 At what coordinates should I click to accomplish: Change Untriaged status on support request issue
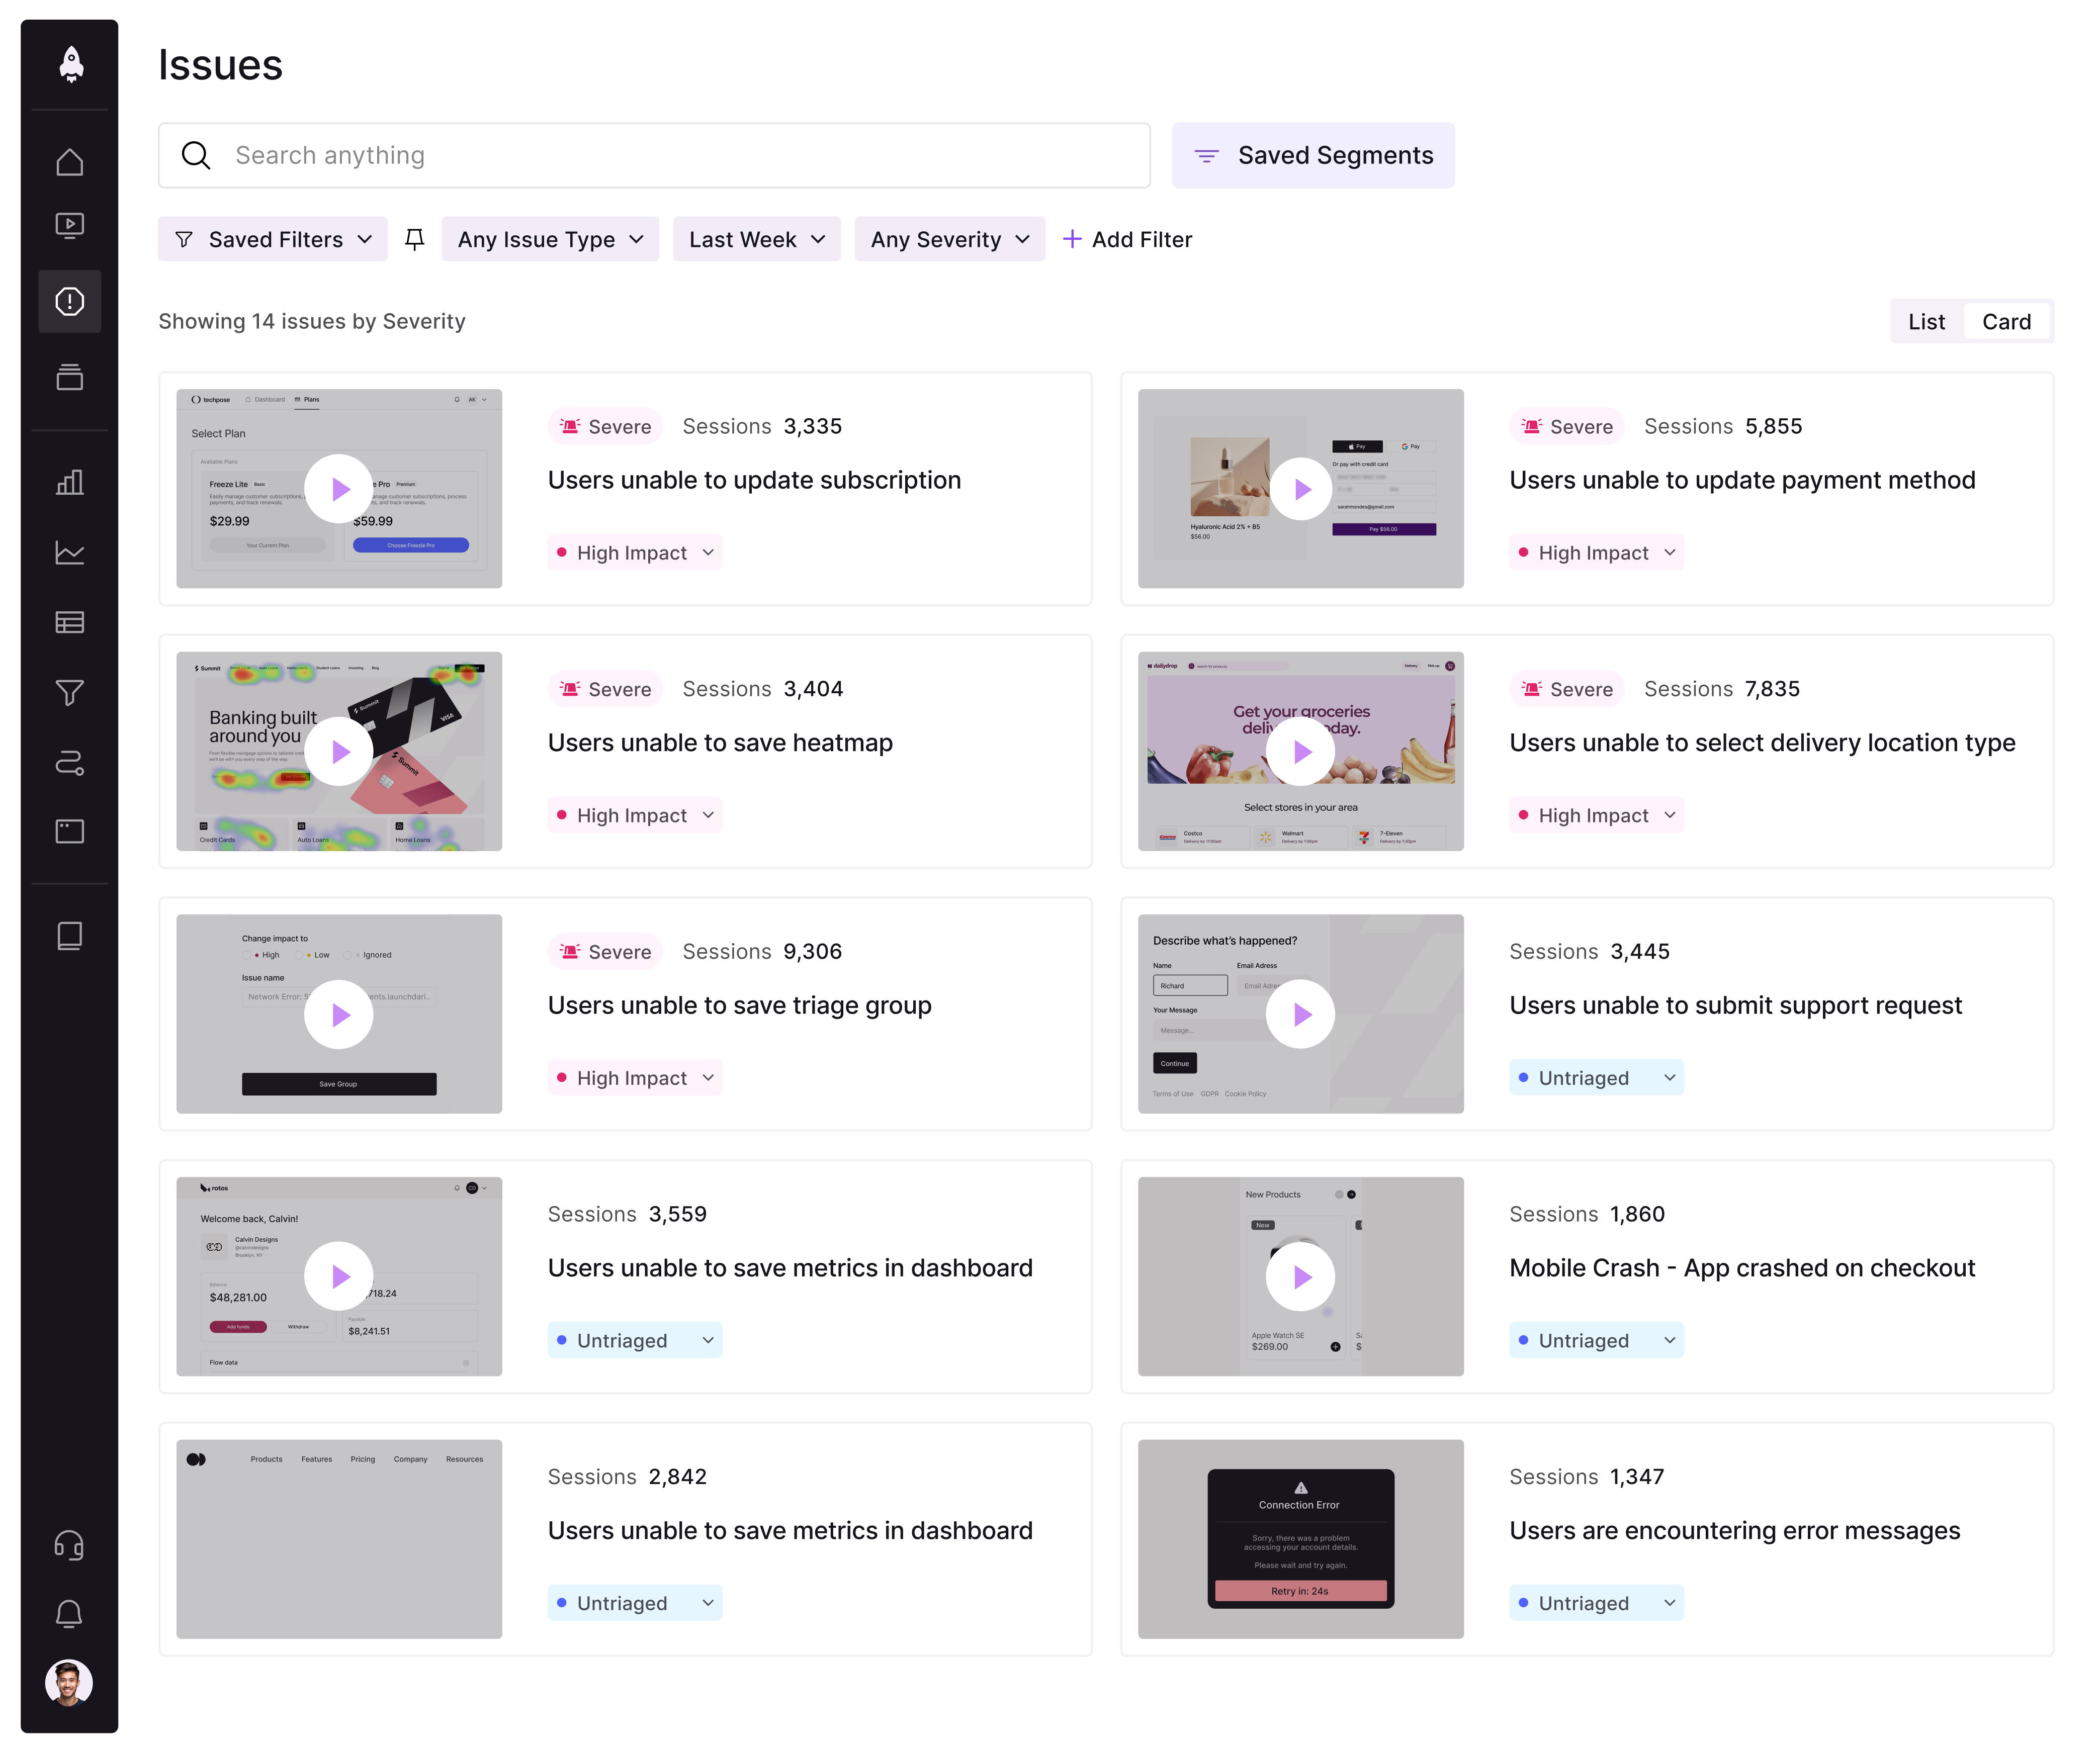(1596, 1078)
